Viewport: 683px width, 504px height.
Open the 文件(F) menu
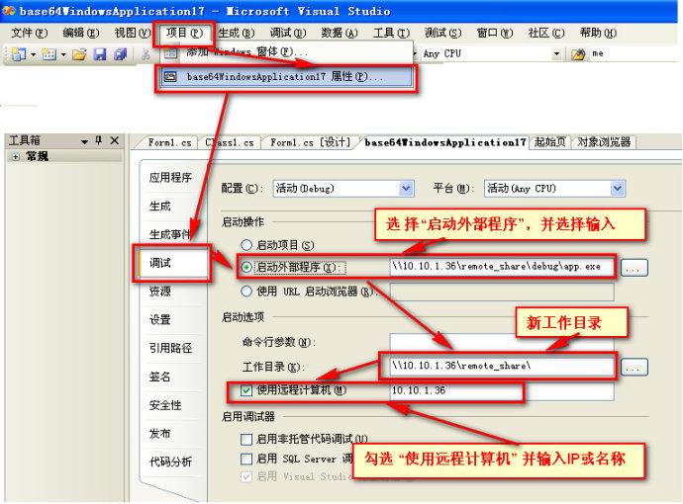point(29,33)
